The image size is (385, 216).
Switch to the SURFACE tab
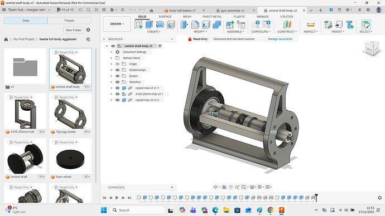click(165, 17)
